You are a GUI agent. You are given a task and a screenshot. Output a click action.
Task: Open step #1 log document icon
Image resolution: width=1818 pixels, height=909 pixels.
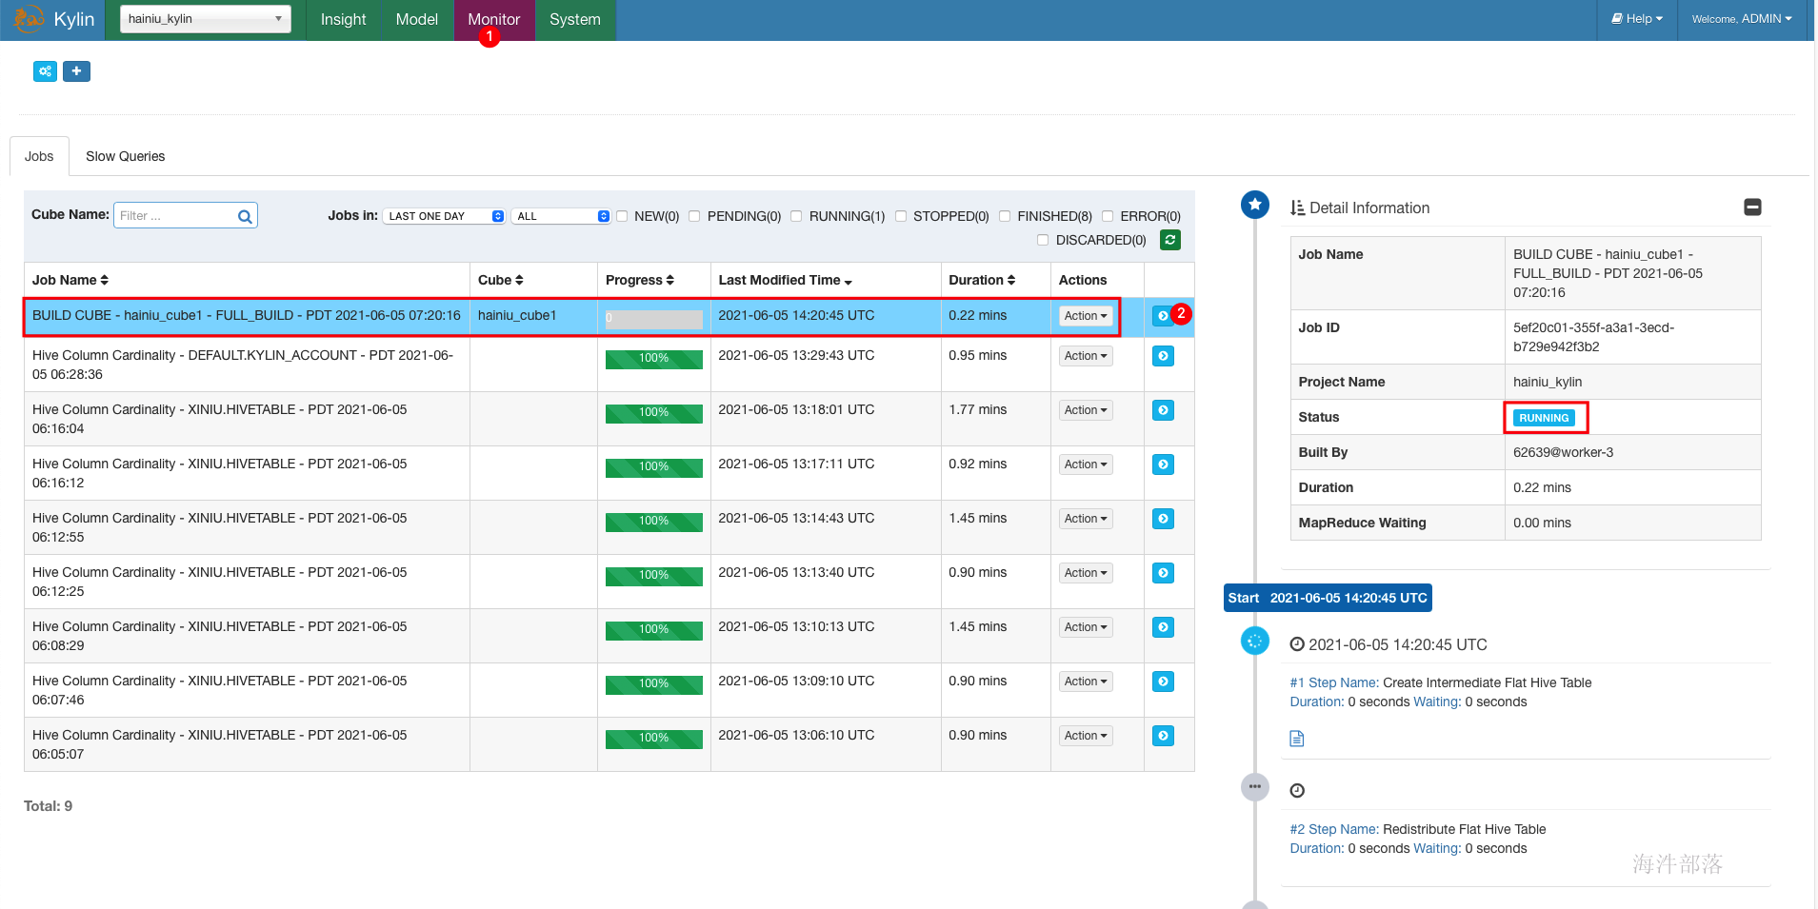click(1296, 739)
